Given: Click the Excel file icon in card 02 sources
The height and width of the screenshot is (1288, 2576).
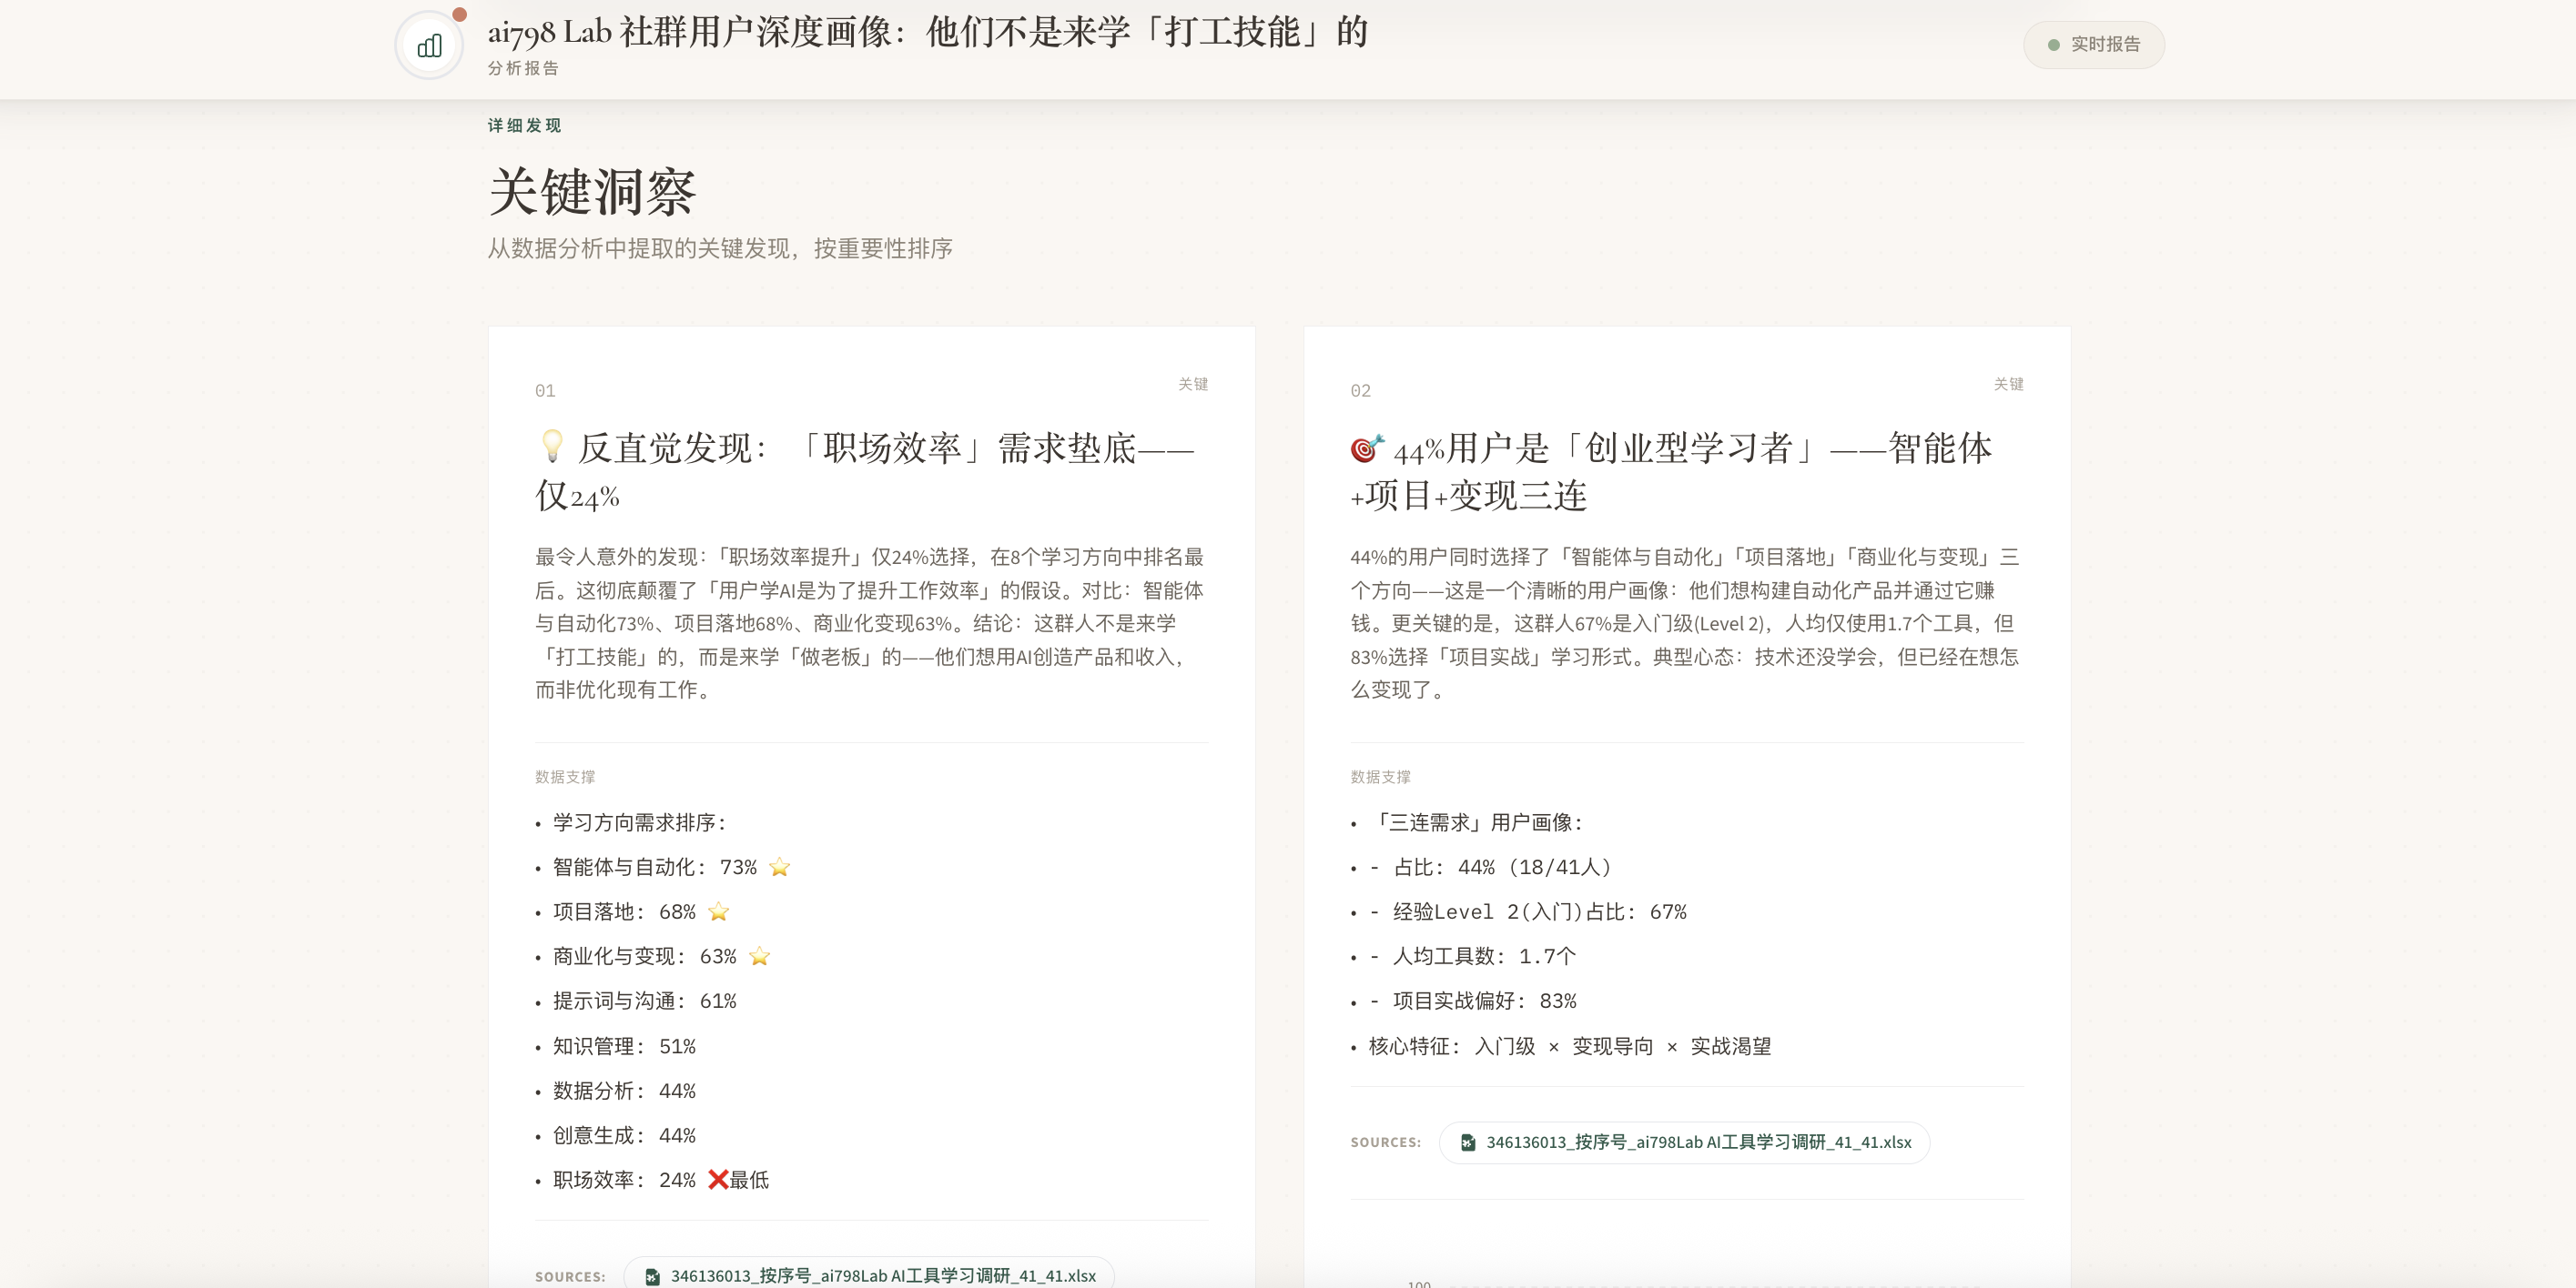Looking at the screenshot, I should 1468,1142.
